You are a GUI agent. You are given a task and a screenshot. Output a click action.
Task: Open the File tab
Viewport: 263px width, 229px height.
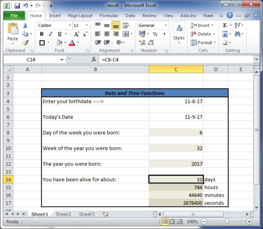click(14, 16)
